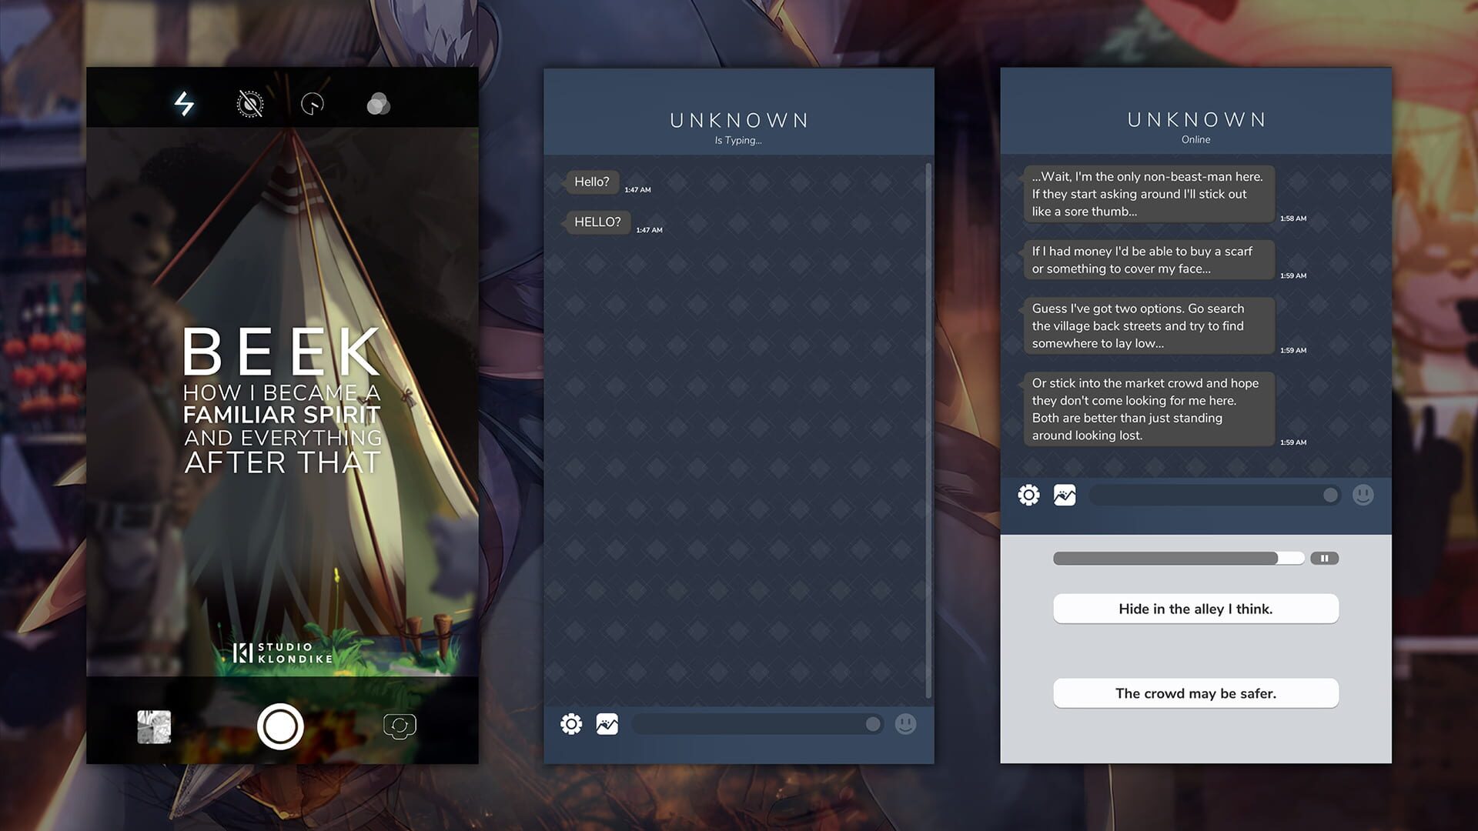Screen dimensions: 1478x831
Task: Flip the camera with the switch-camera icon
Action: [401, 724]
